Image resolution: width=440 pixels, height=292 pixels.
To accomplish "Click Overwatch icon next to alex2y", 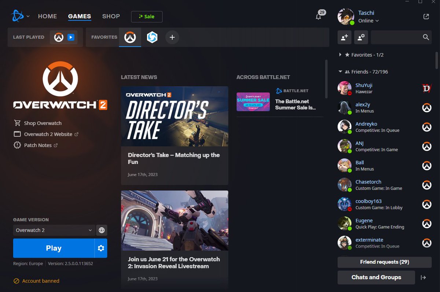I will click(426, 108).
